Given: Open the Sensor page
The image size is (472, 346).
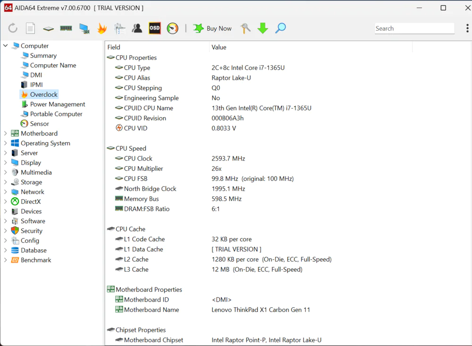Looking at the screenshot, I should point(34,124).
